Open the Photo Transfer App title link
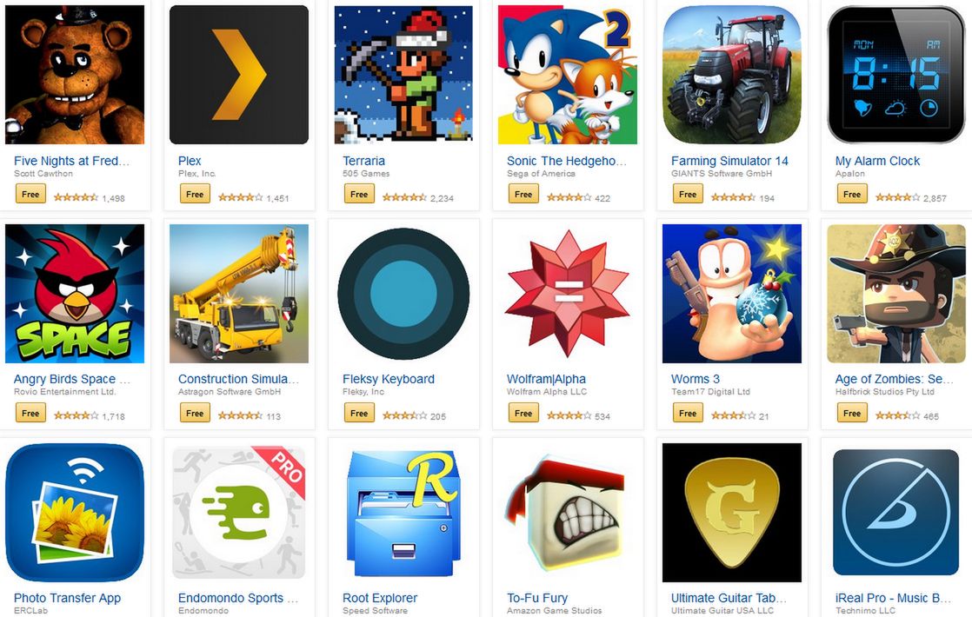Viewport: 972px width, 617px height. [x=67, y=598]
